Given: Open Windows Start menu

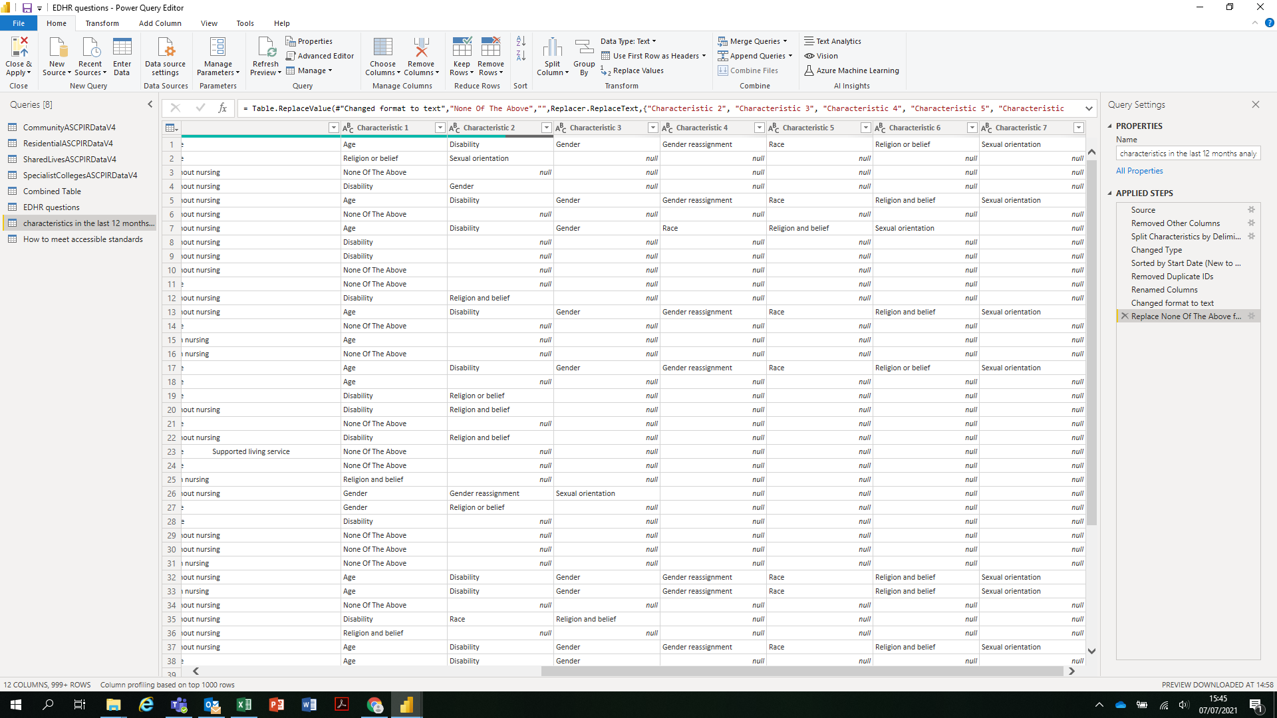Looking at the screenshot, I should (x=16, y=705).
